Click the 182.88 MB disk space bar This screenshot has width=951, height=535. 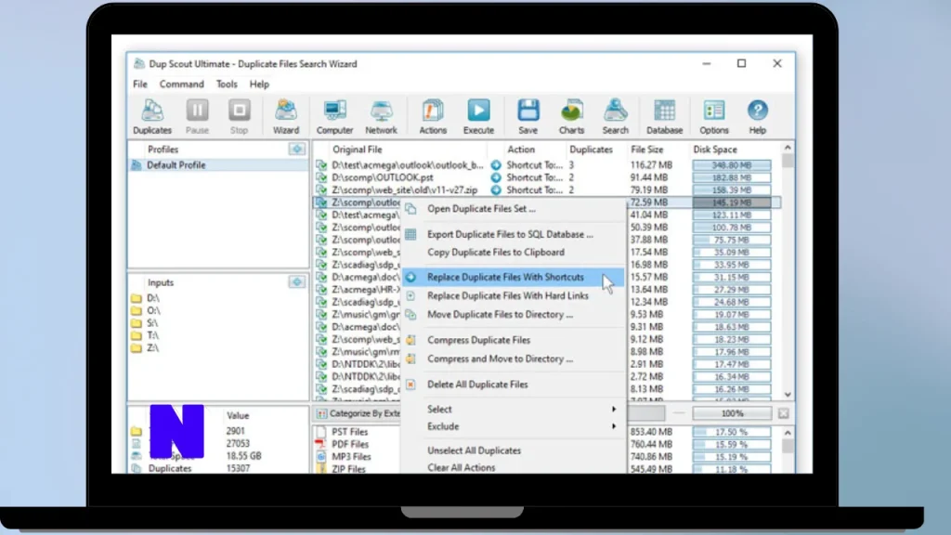tap(732, 177)
